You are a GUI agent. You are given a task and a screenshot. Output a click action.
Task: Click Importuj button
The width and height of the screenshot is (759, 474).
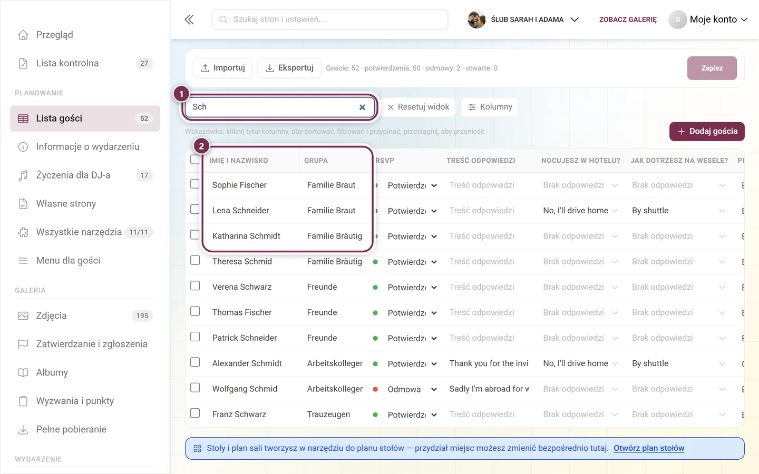[222, 68]
